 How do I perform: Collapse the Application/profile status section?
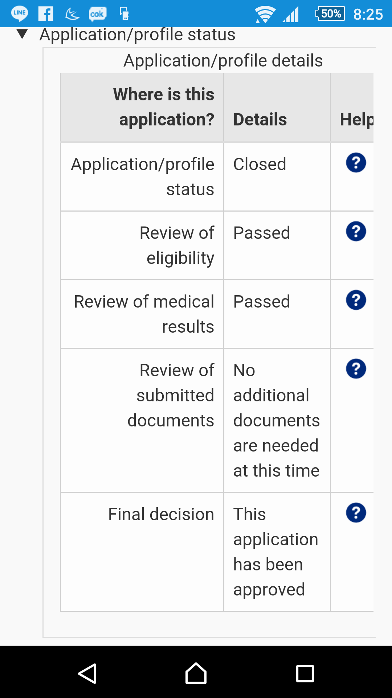click(x=22, y=34)
